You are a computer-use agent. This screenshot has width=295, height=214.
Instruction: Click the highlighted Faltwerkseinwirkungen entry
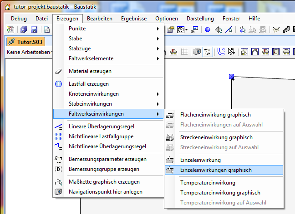pos(108,114)
